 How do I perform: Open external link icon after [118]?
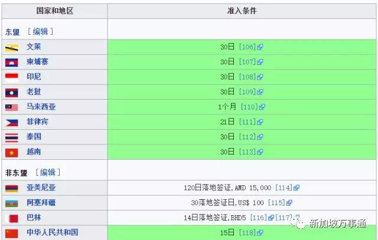(260, 233)
